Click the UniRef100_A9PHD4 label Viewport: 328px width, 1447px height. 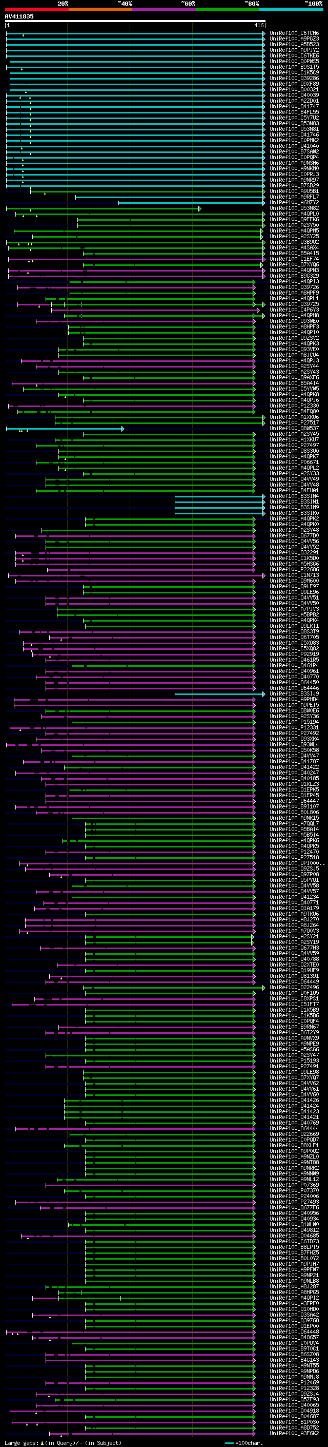294,700
